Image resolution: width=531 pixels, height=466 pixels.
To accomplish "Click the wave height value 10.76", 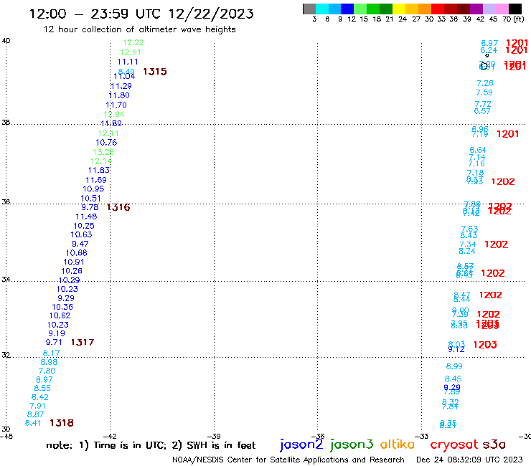I will pos(106,143).
